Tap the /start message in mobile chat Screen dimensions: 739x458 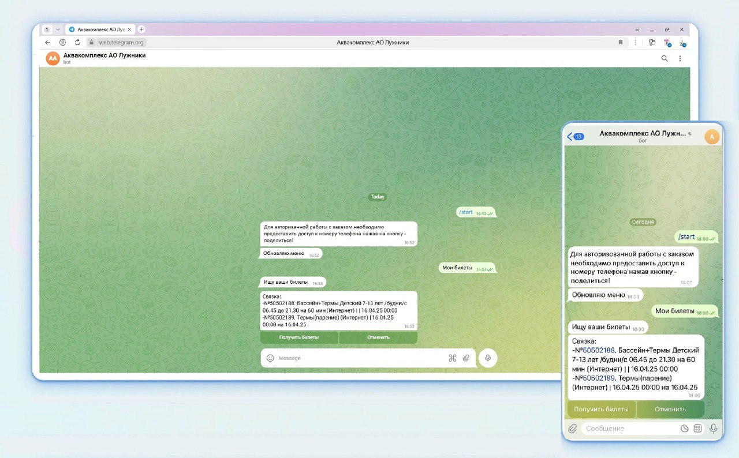point(696,237)
